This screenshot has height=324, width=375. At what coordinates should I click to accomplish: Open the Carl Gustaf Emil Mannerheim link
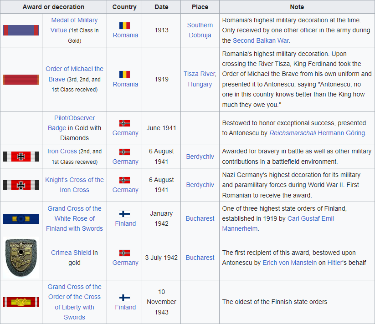[278, 223]
